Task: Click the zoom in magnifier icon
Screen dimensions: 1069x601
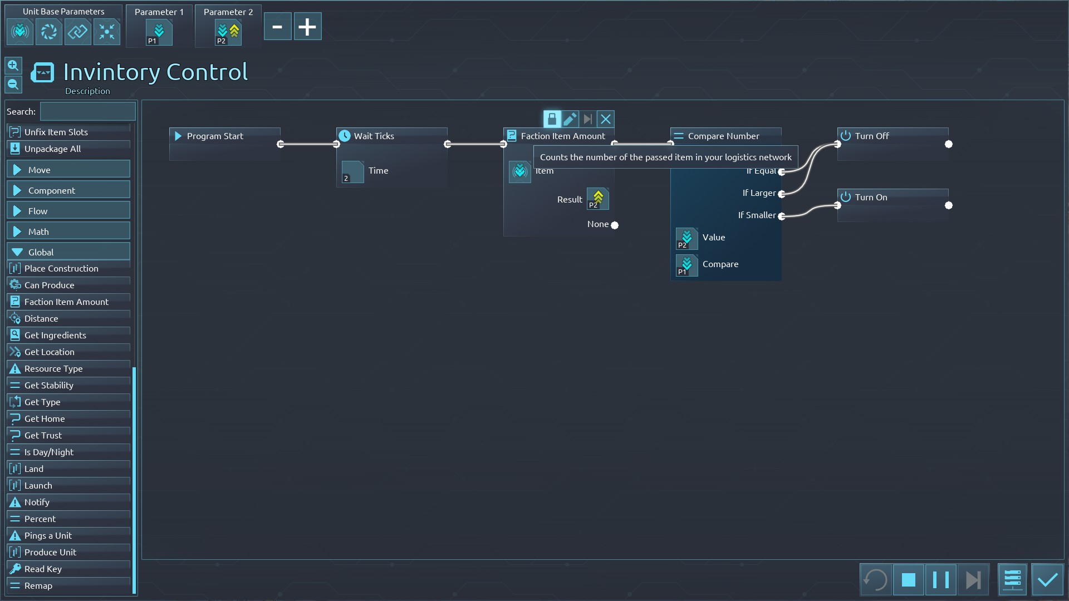Action: click(x=13, y=66)
